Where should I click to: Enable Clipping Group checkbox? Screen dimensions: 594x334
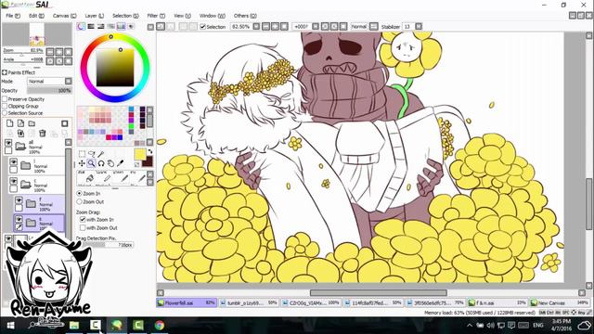(5, 107)
